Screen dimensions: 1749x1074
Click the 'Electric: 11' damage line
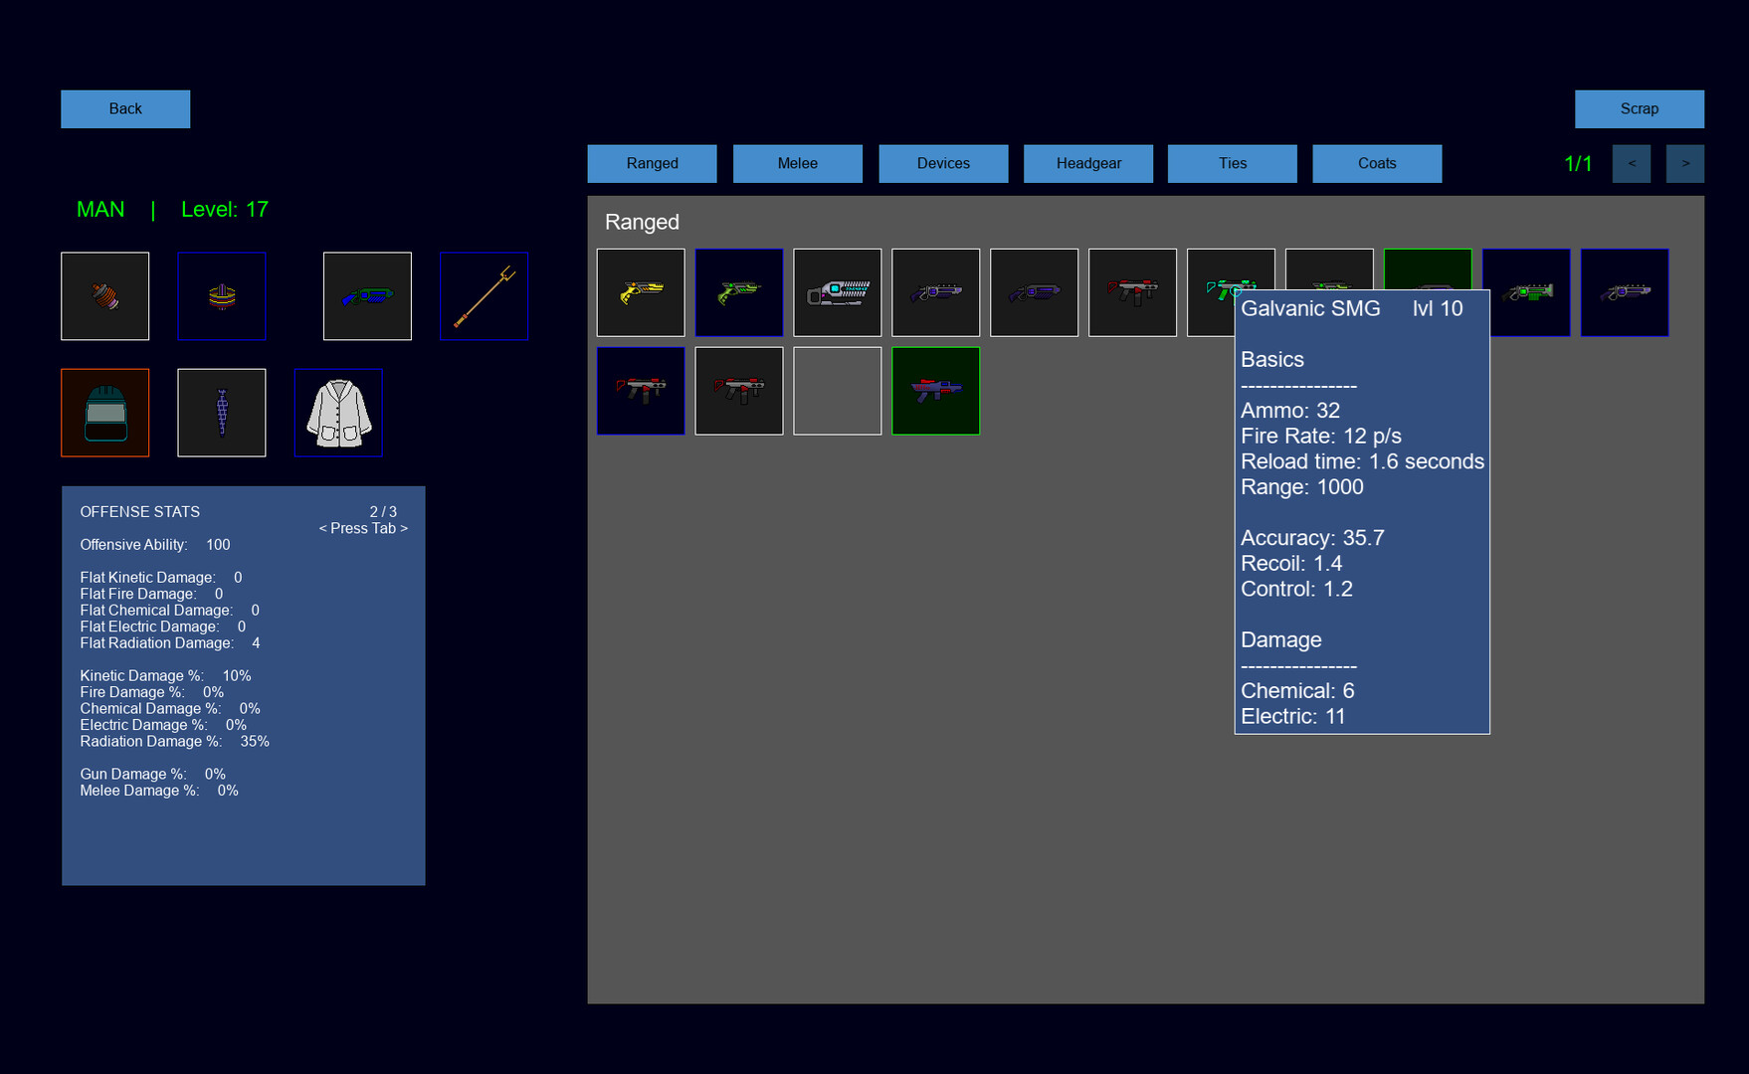(1293, 716)
